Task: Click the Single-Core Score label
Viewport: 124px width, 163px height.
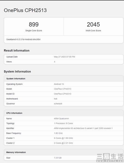Action: pyautogui.click(x=34, y=30)
